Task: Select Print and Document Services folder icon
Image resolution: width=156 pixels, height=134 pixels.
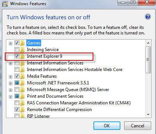Action: coord(22,96)
